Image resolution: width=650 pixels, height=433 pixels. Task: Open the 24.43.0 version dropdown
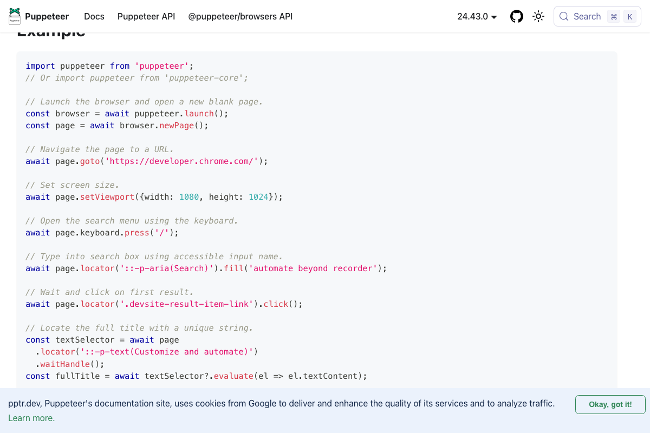pos(477,16)
